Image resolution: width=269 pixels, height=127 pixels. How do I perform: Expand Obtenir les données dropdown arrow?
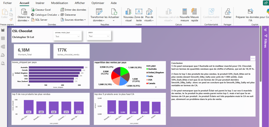coord(28,21)
